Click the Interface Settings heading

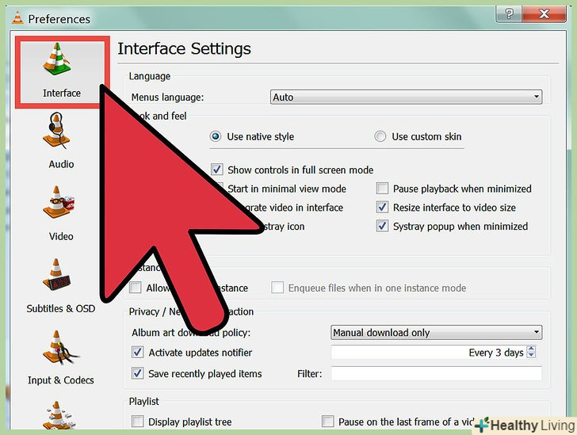[184, 49]
